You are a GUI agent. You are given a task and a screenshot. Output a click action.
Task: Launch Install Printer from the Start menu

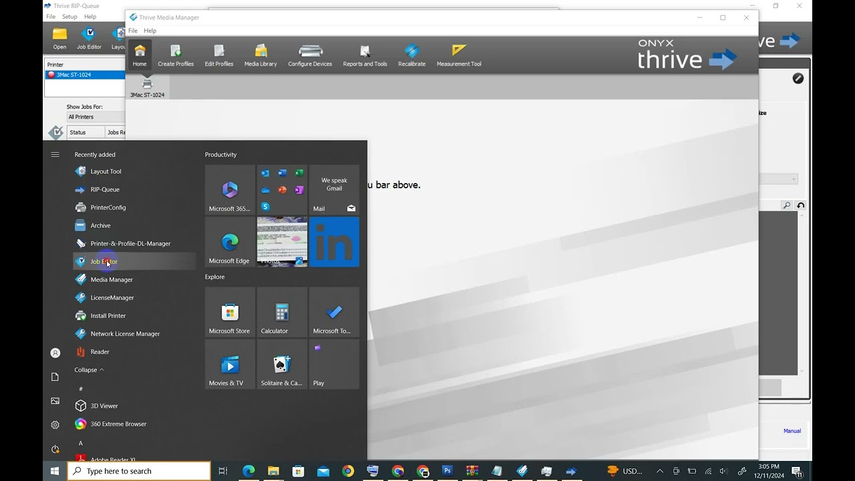coord(134,316)
